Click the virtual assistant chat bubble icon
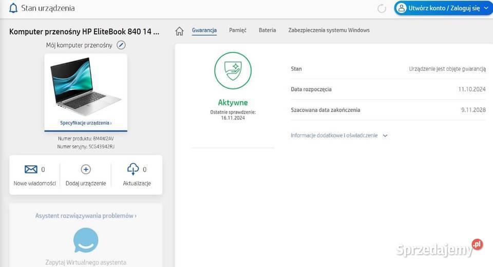 pyautogui.click(x=86, y=240)
